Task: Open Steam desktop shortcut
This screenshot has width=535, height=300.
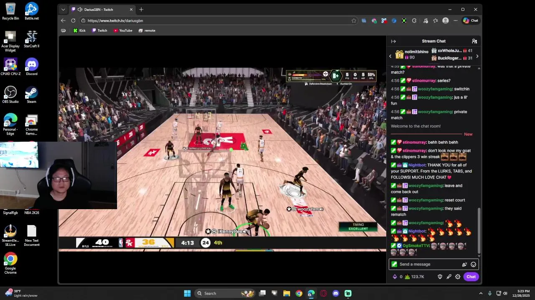Action: [x=32, y=95]
